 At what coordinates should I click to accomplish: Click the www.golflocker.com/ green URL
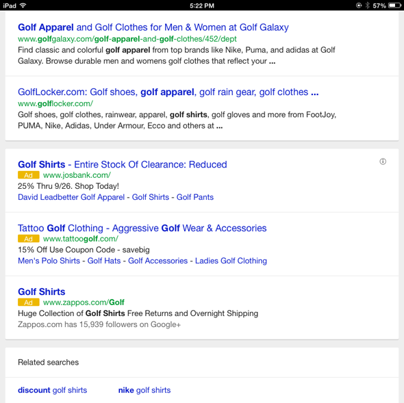(x=55, y=103)
